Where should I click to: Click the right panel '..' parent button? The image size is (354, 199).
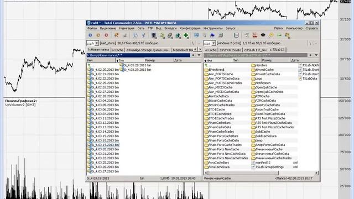(x=316, y=43)
